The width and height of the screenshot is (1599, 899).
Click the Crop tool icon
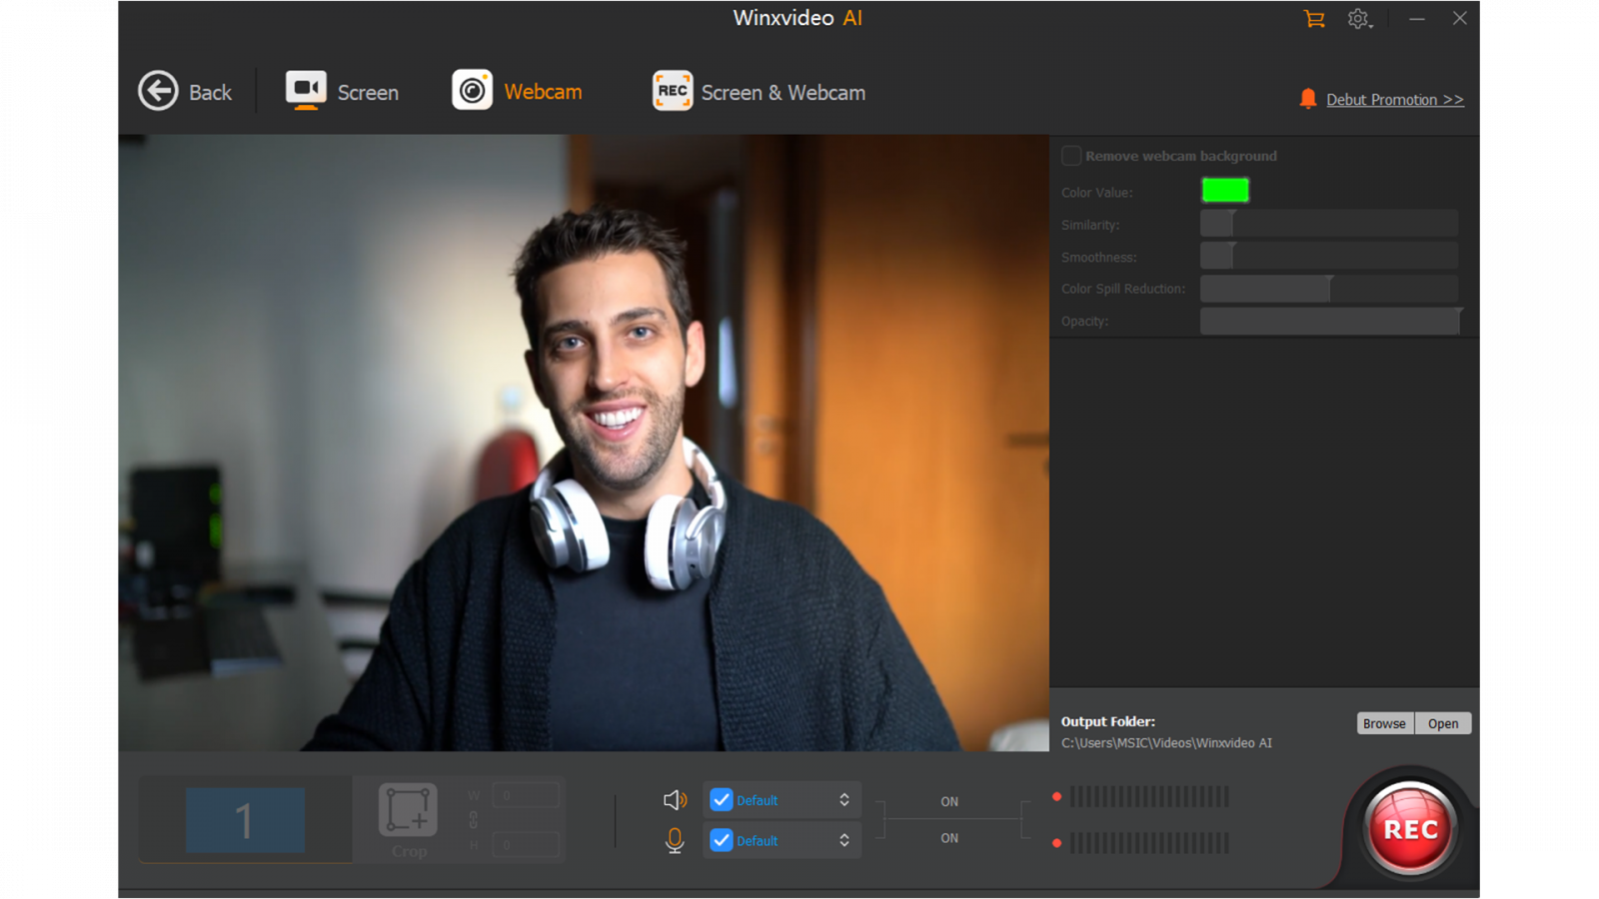(x=408, y=810)
